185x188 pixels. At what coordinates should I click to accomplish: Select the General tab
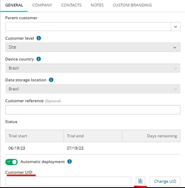(14, 5)
